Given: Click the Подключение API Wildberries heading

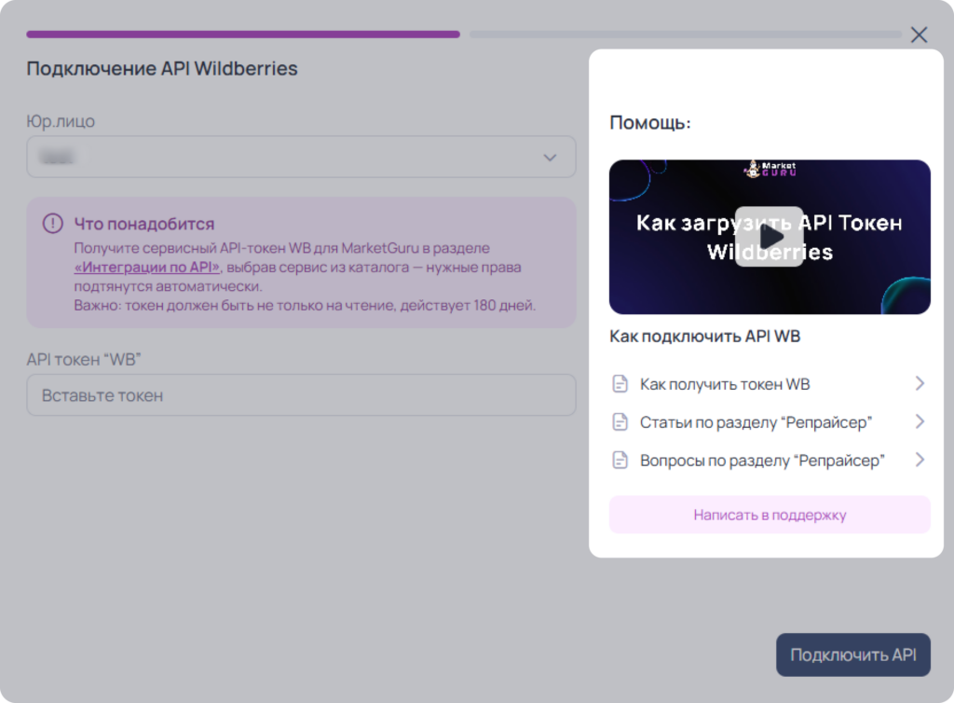Looking at the screenshot, I should pyautogui.click(x=162, y=69).
